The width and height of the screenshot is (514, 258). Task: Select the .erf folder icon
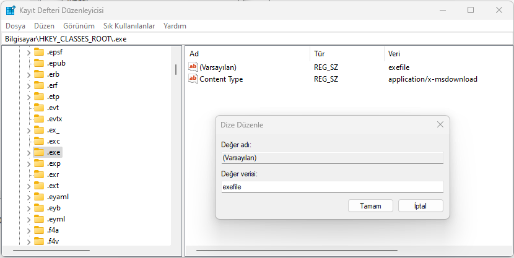[39, 85]
